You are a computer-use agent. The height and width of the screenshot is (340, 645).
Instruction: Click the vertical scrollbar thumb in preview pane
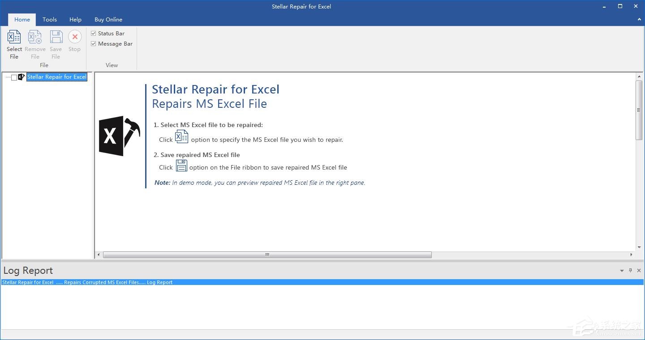(639, 110)
